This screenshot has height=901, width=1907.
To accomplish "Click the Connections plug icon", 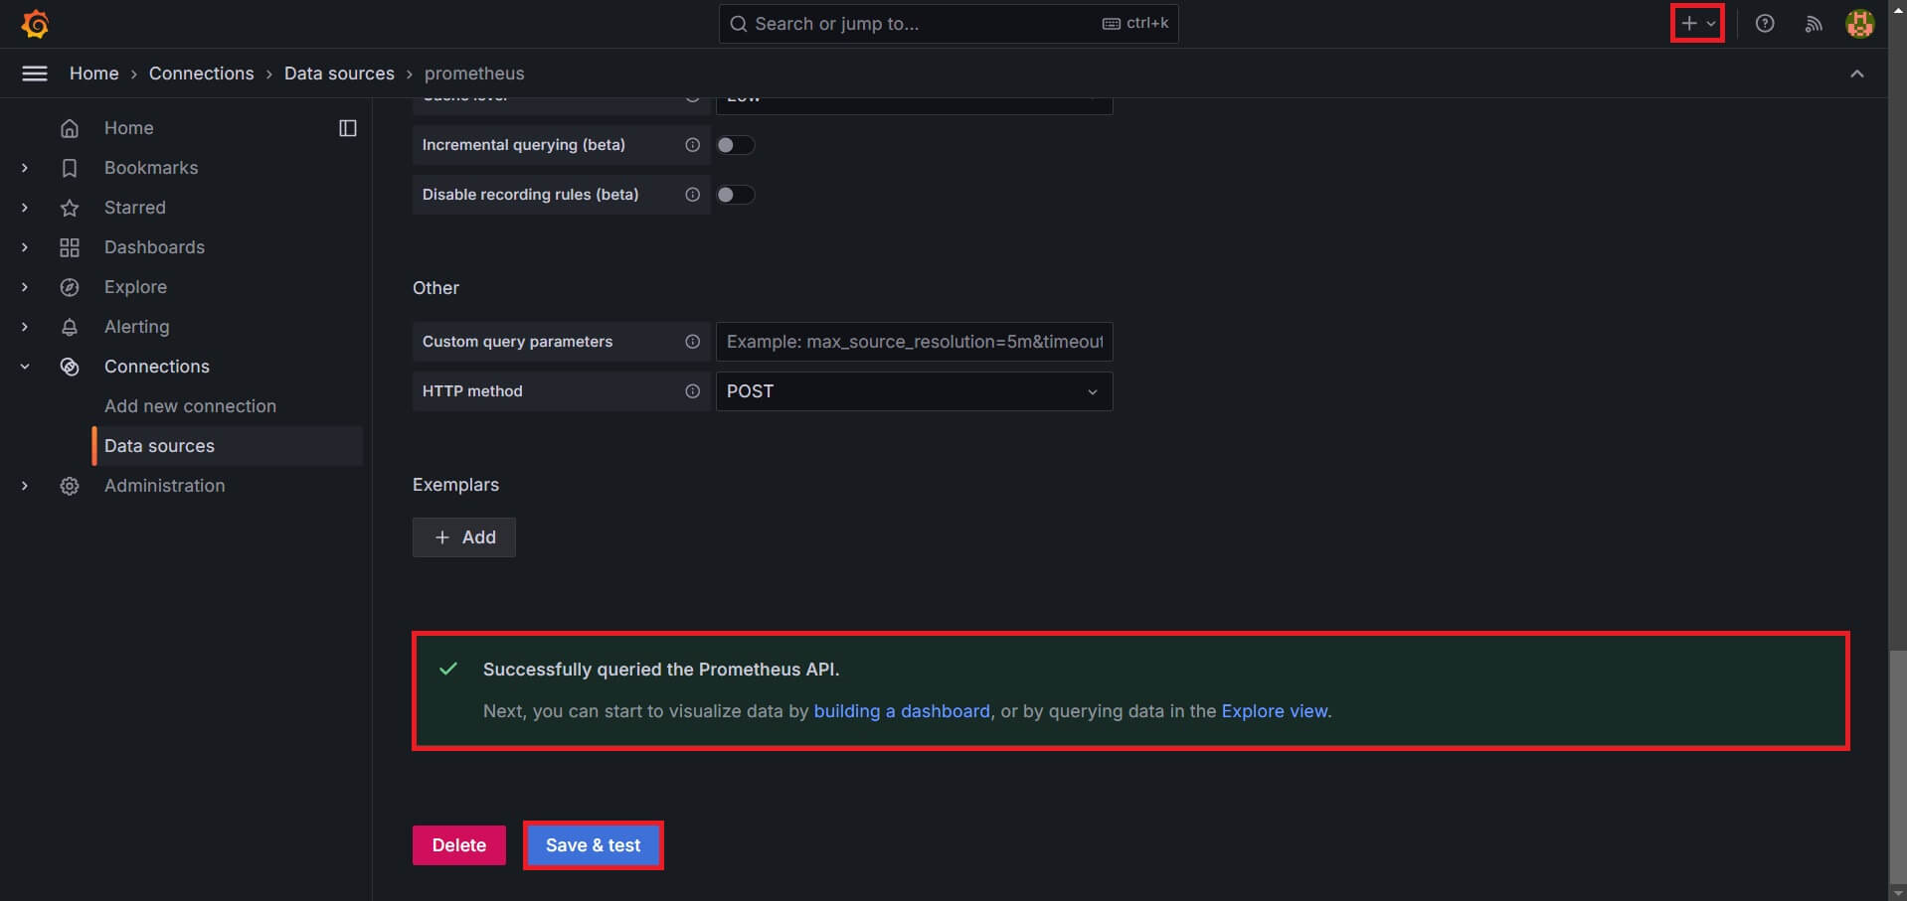I will coord(70,367).
